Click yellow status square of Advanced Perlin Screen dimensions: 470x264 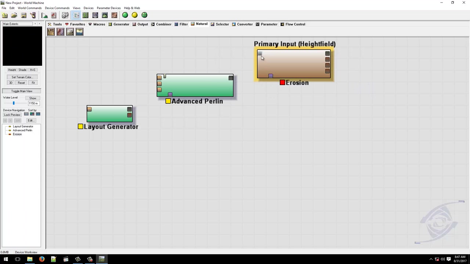tap(168, 101)
